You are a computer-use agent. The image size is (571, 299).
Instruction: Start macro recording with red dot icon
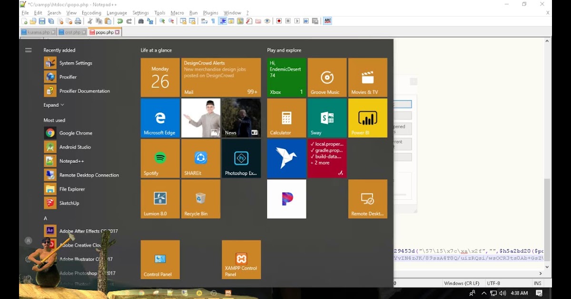(x=279, y=21)
